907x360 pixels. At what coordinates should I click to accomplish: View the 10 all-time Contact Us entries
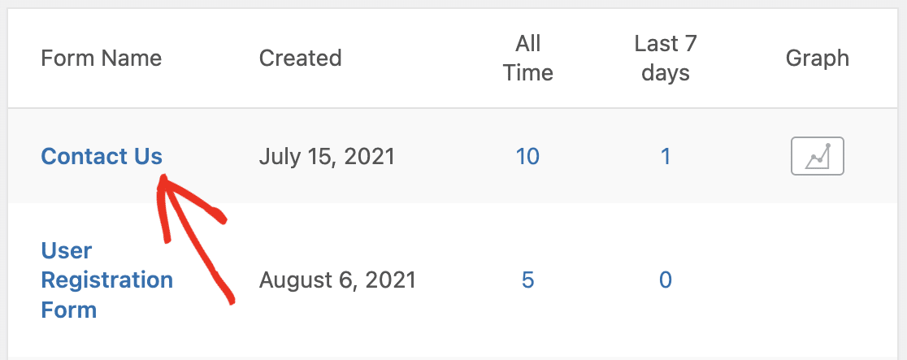point(527,156)
